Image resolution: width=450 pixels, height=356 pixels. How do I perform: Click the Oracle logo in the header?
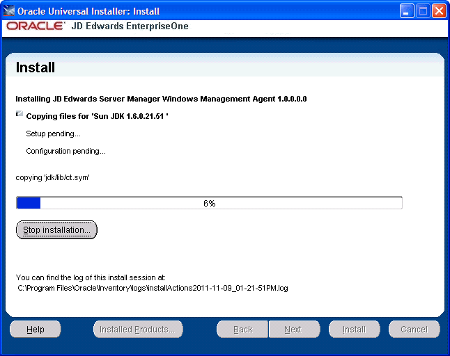(x=36, y=26)
